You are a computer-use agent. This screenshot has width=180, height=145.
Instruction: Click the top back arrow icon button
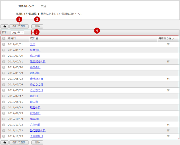pos(4,26)
